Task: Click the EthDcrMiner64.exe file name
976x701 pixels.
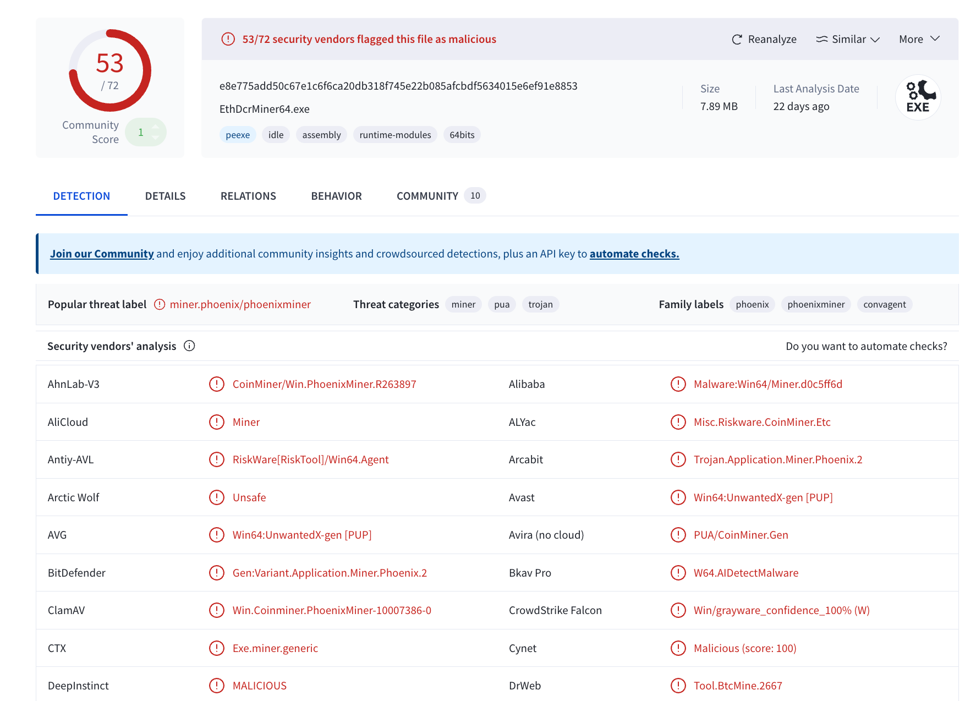Action: coord(265,109)
